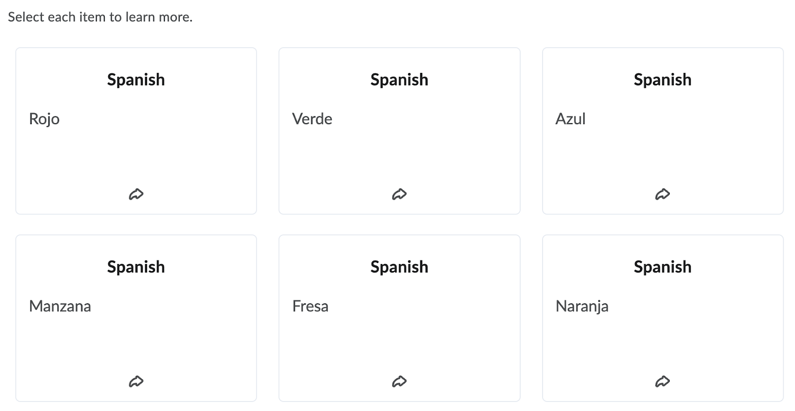795x411 pixels.
Task: Flip the Azul card using its arrow icon
Action: coord(662,194)
